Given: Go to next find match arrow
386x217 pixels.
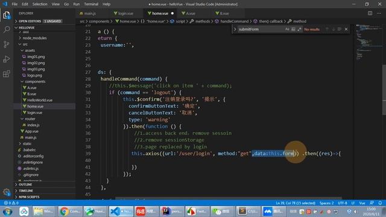Looking at the screenshot, I should click(334, 30).
